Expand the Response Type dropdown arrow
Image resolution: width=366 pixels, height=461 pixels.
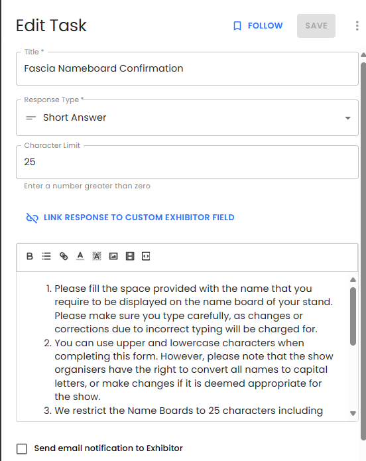(348, 118)
